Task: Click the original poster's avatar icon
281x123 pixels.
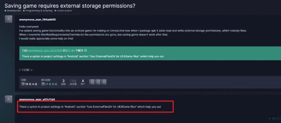Action: click(9, 19)
